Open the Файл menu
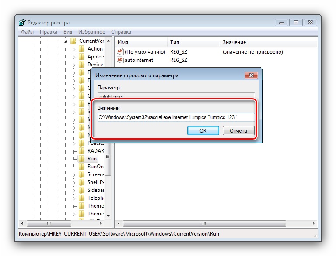The height and width of the screenshot is (256, 336). (x=27, y=32)
